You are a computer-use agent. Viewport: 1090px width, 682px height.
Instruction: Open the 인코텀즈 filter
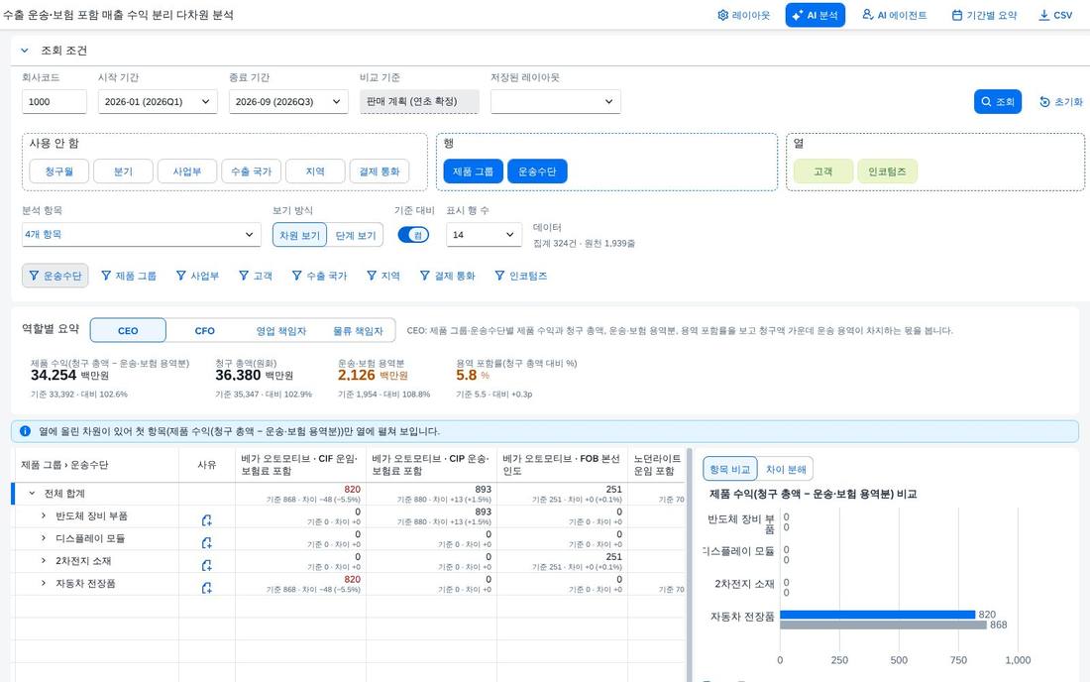pos(520,276)
